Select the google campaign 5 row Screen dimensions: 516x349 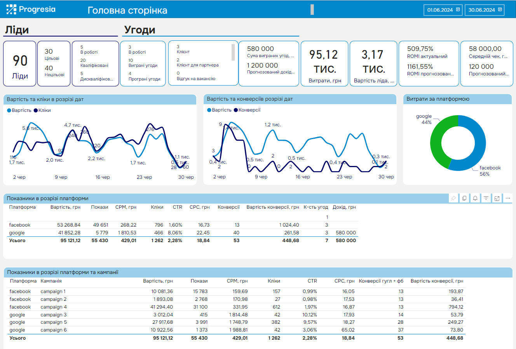click(54, 322)
